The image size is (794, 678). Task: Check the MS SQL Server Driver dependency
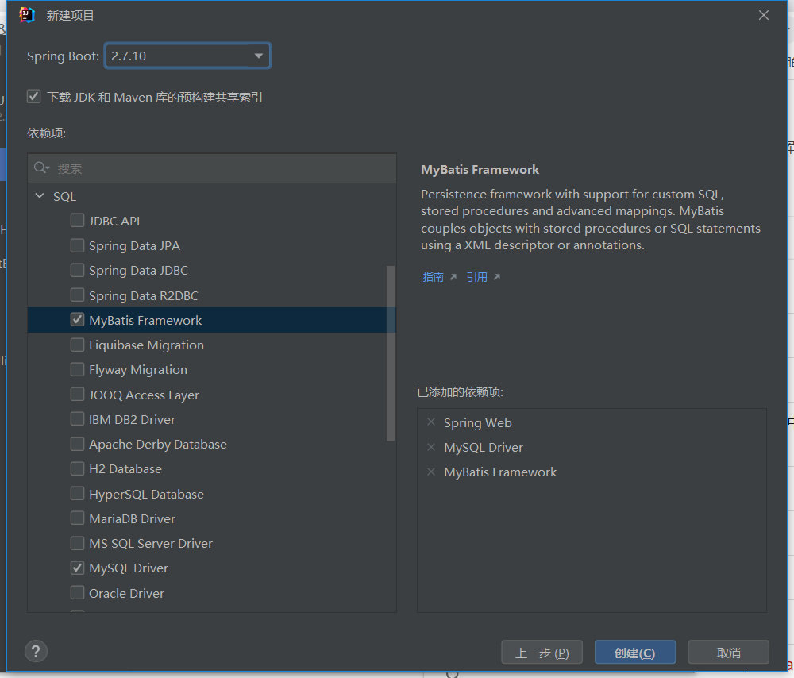point(77,543)
